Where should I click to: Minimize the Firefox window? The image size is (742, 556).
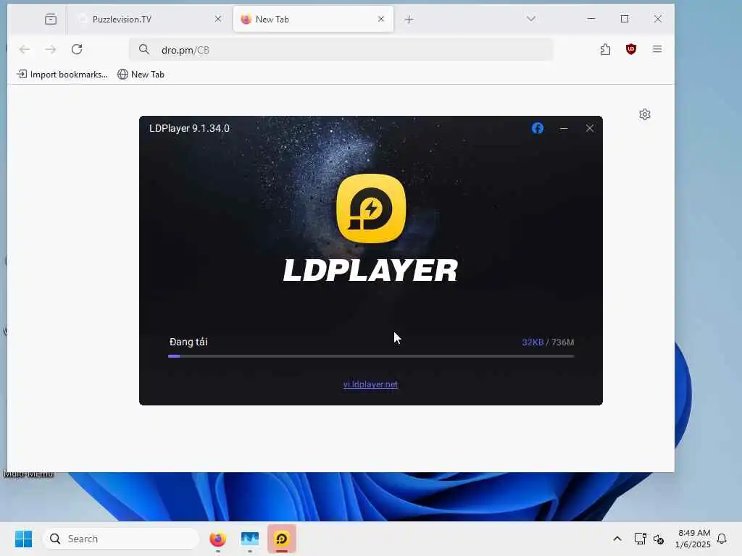pyautogui.click(x=591, y=19)
